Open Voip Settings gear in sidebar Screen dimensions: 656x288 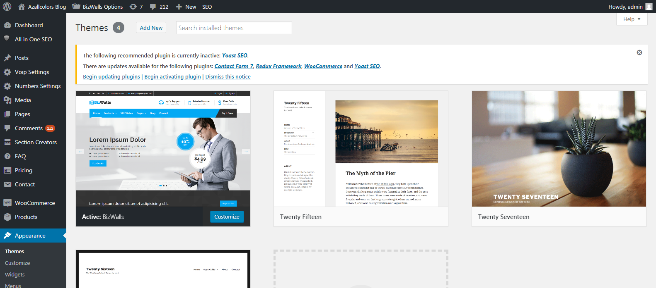[7, 72]
